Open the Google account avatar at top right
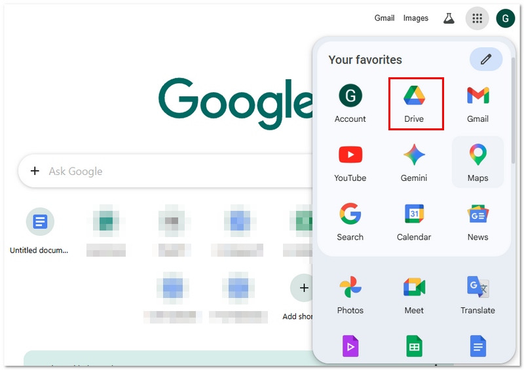 (505, 18)
